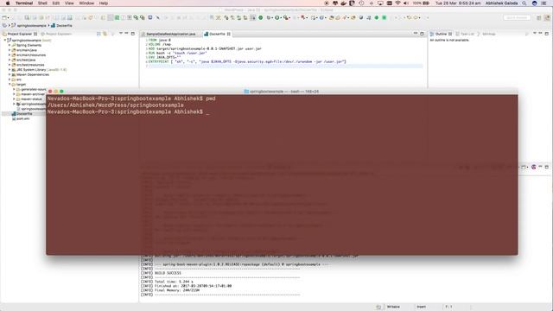This screenshot has height=311, width=553.
Task: Select Dockerfile in the Project Explorer tree
Action: coord(24,114)
